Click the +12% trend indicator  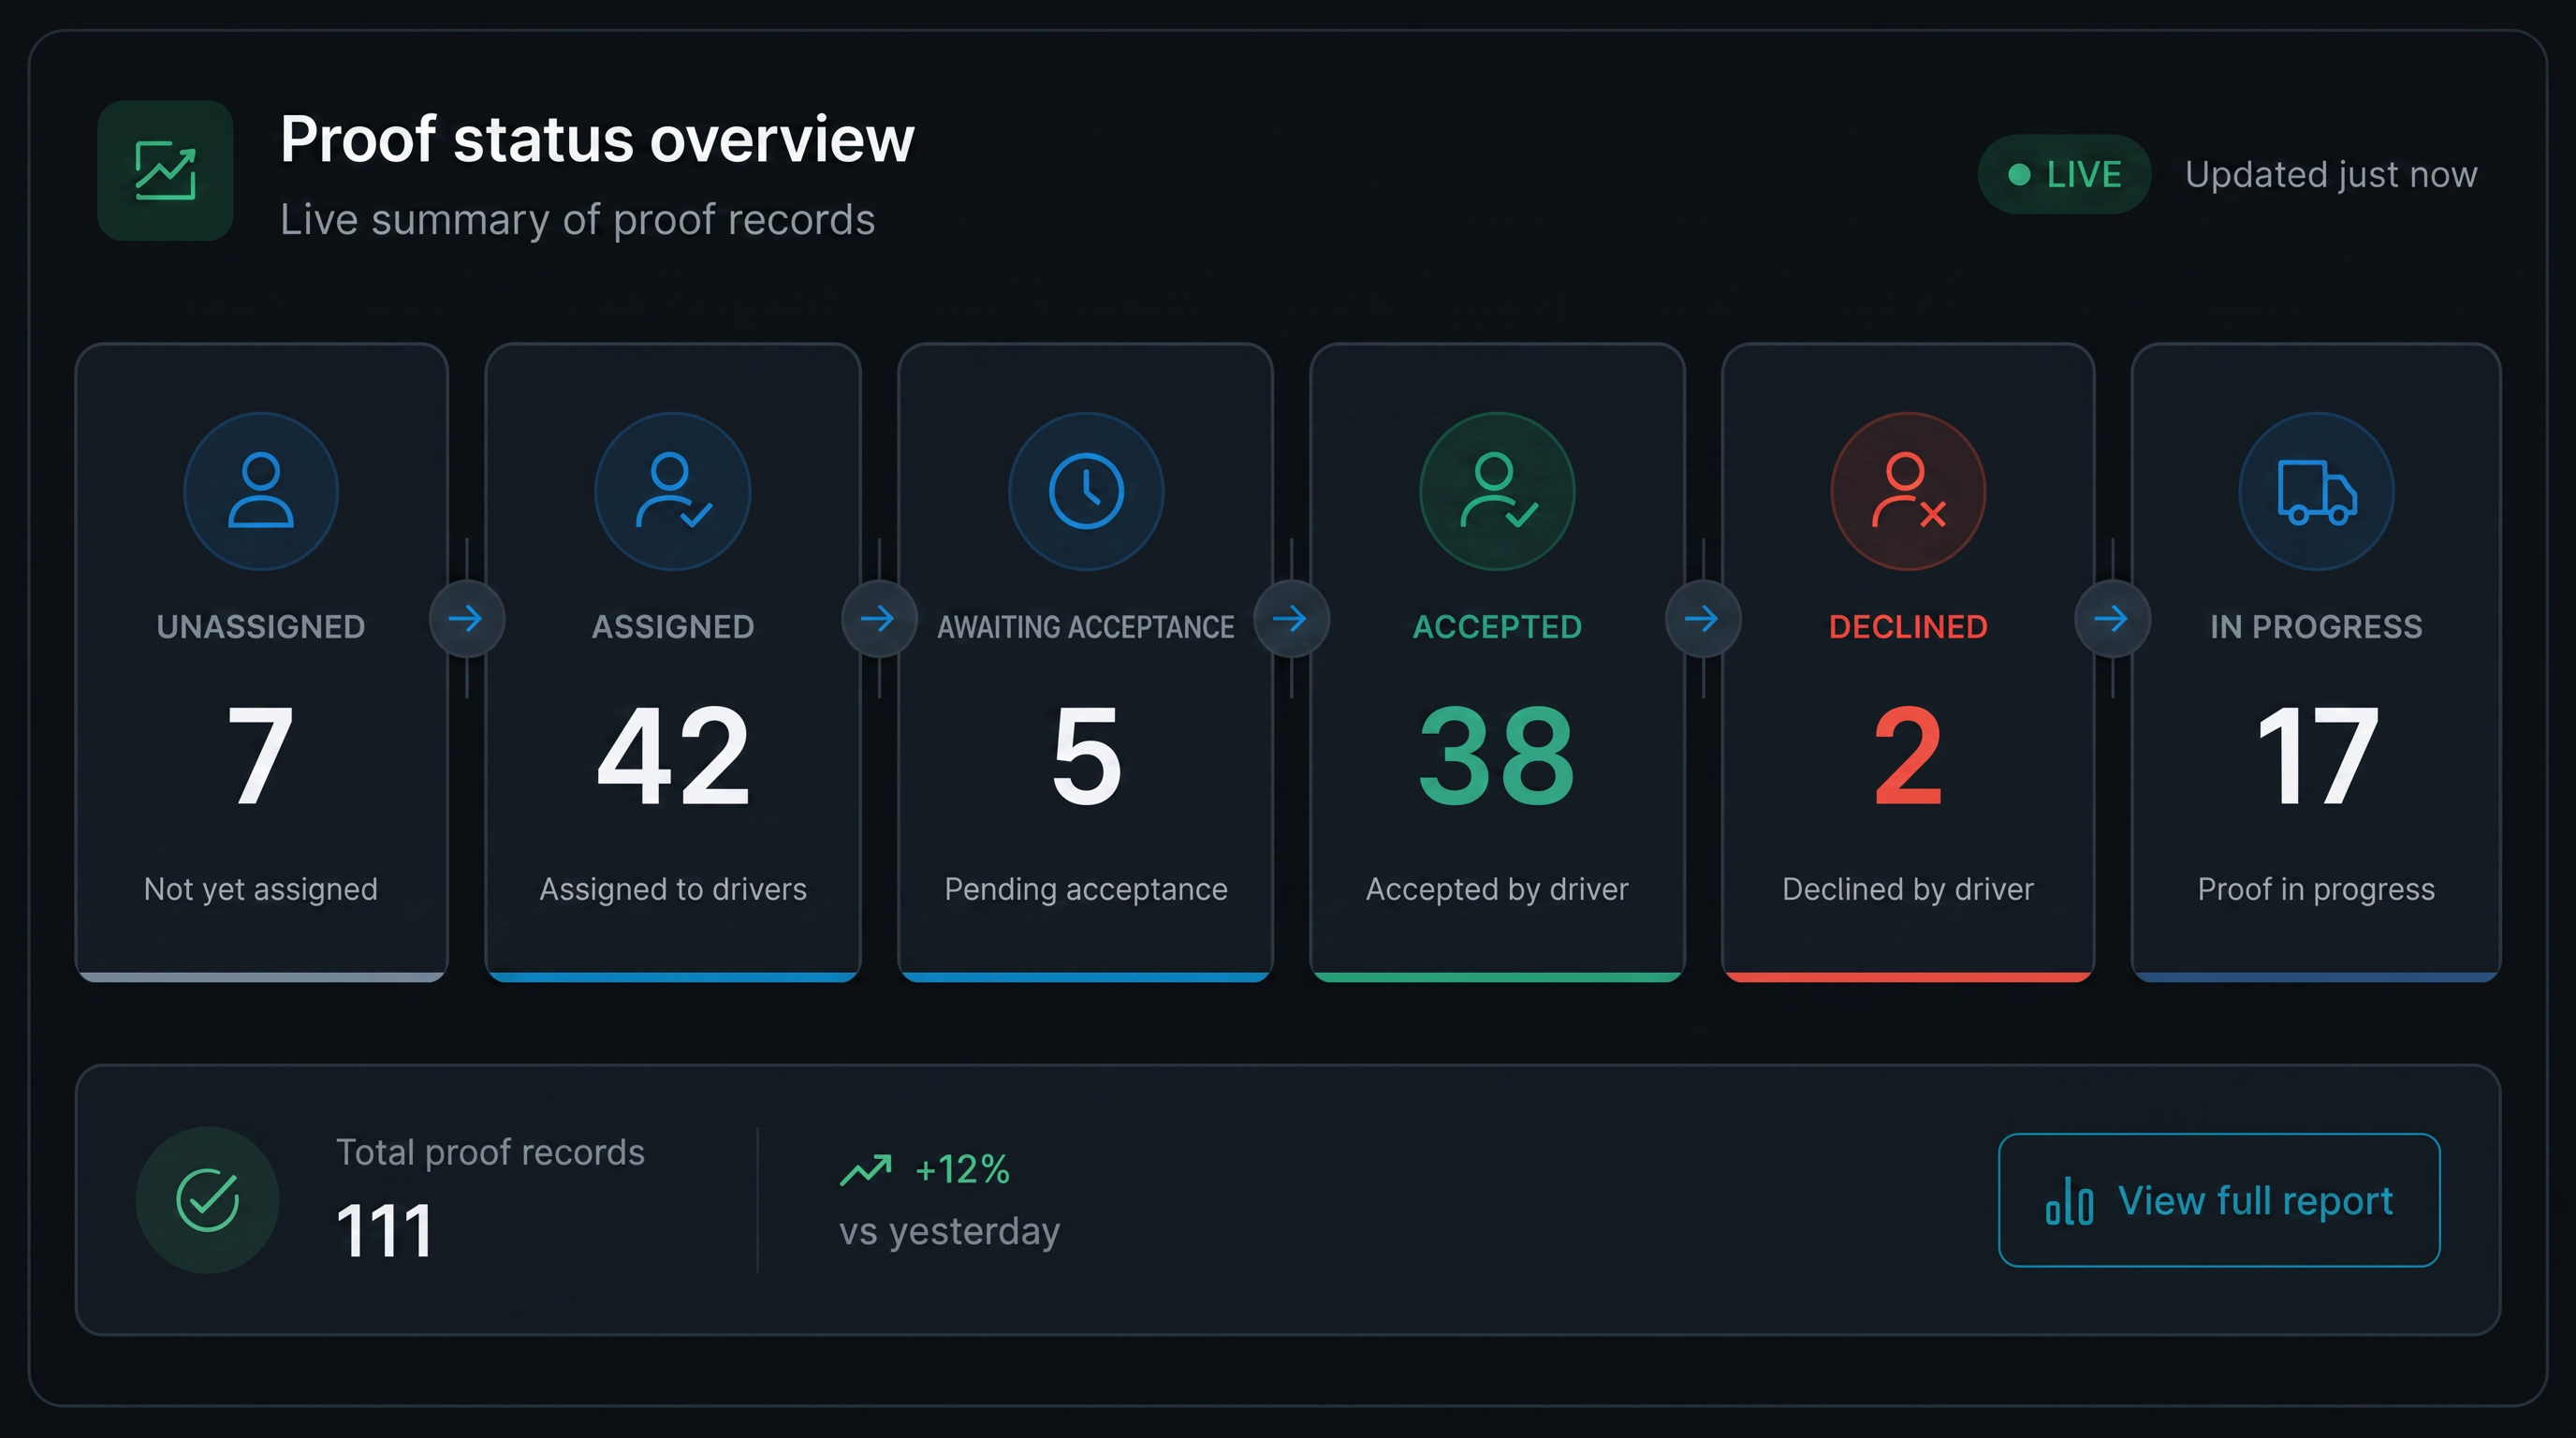(x=925, y=1169)
